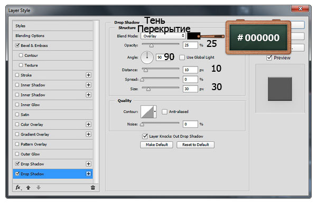Add another Stroke with plus icon
The width and height of the screenshot is (317, 204).
(88, 75)
